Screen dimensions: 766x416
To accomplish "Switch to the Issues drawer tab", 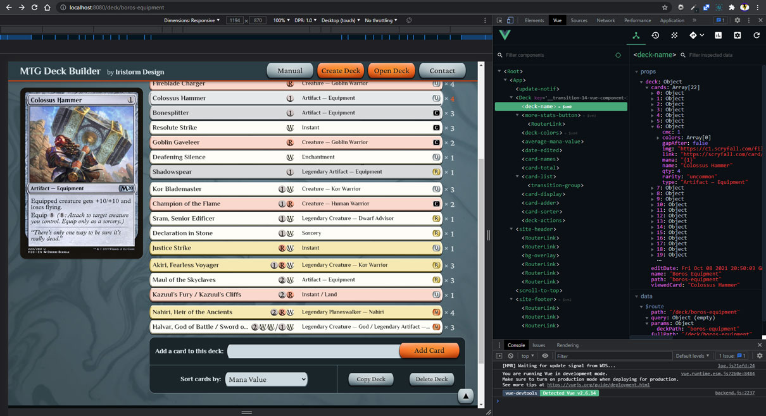I will 539,345.
